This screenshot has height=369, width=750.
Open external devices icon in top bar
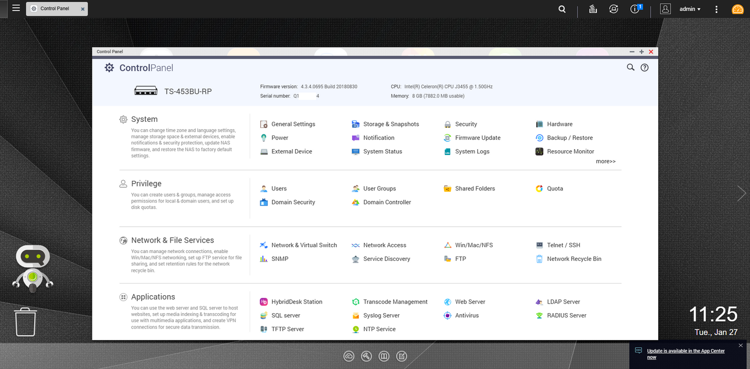pos(613,9)
